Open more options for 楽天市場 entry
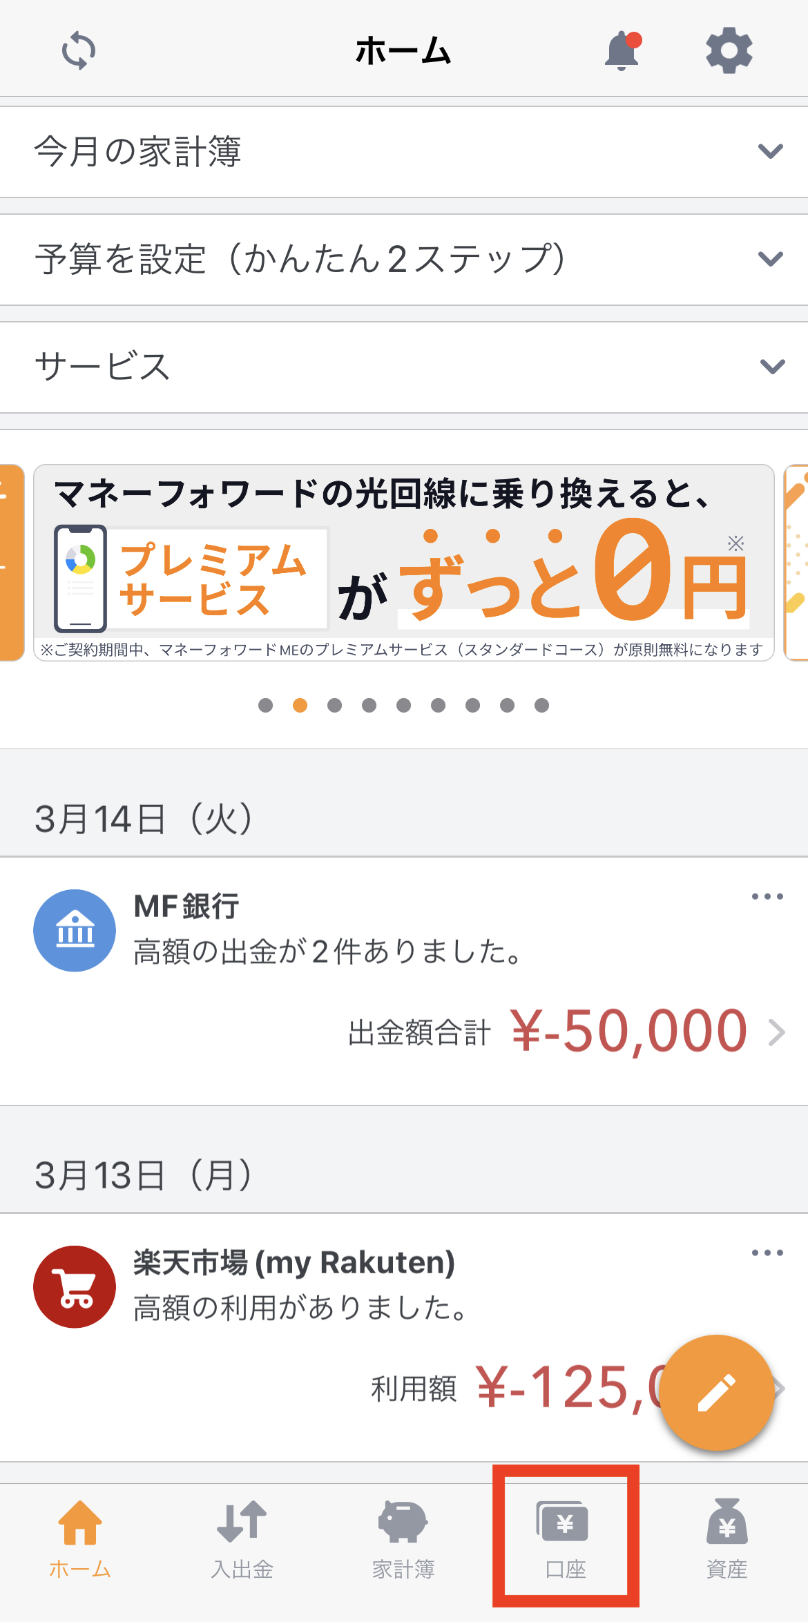Image resolution: width=808 pixels, height=1622 pixels. coord(767,1253)
